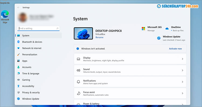Viewport: 202px width, 107px height.
Task: Select Gaming in sidebar
Action: point(39,80)
